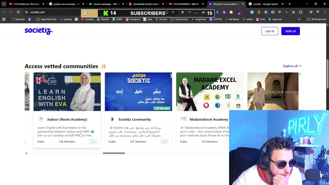Image resolution: width=329 pixels, height=185 pixels.
Task: Click the gray S extension icon
Action: (x=273, y=12)
